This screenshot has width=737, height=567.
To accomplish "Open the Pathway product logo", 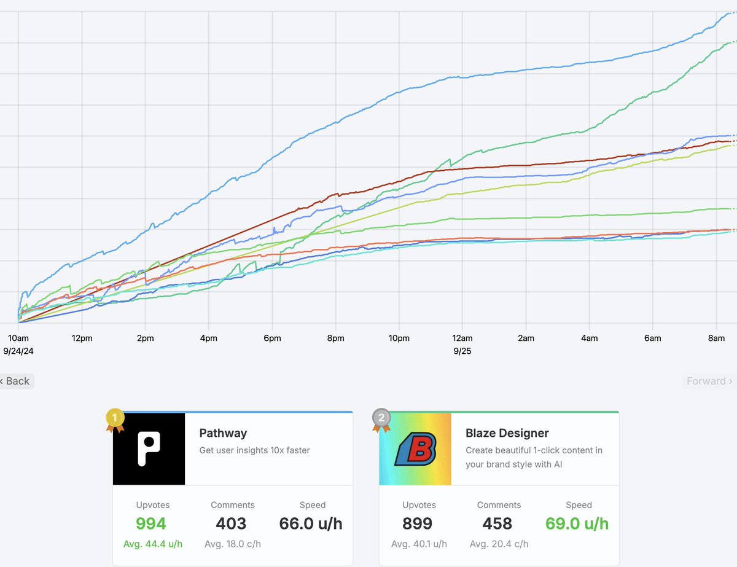I will click(149, 449).
